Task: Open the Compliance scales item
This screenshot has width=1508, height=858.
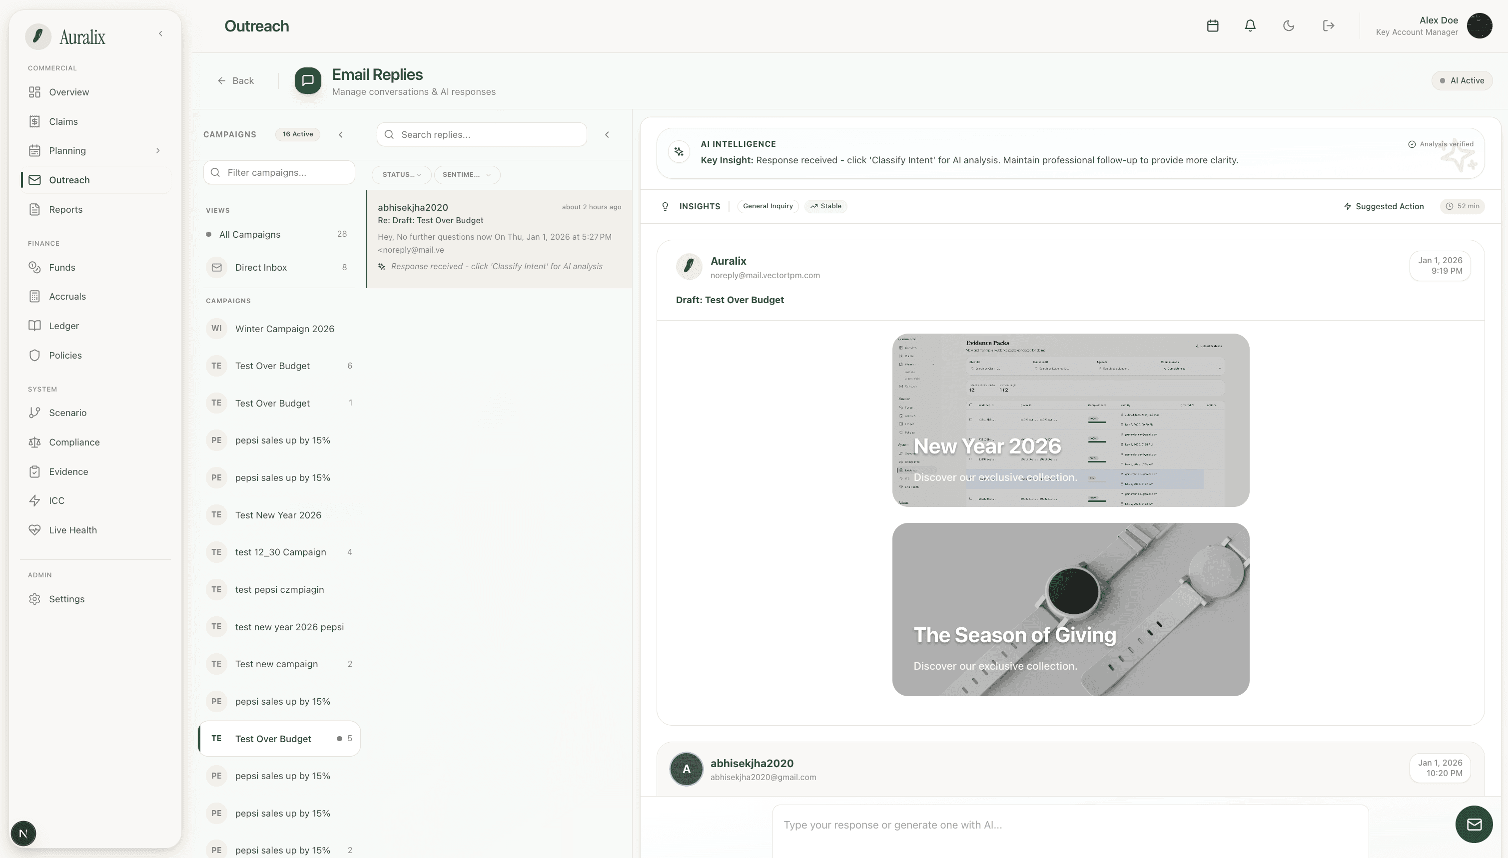Action: pos(73,442)
